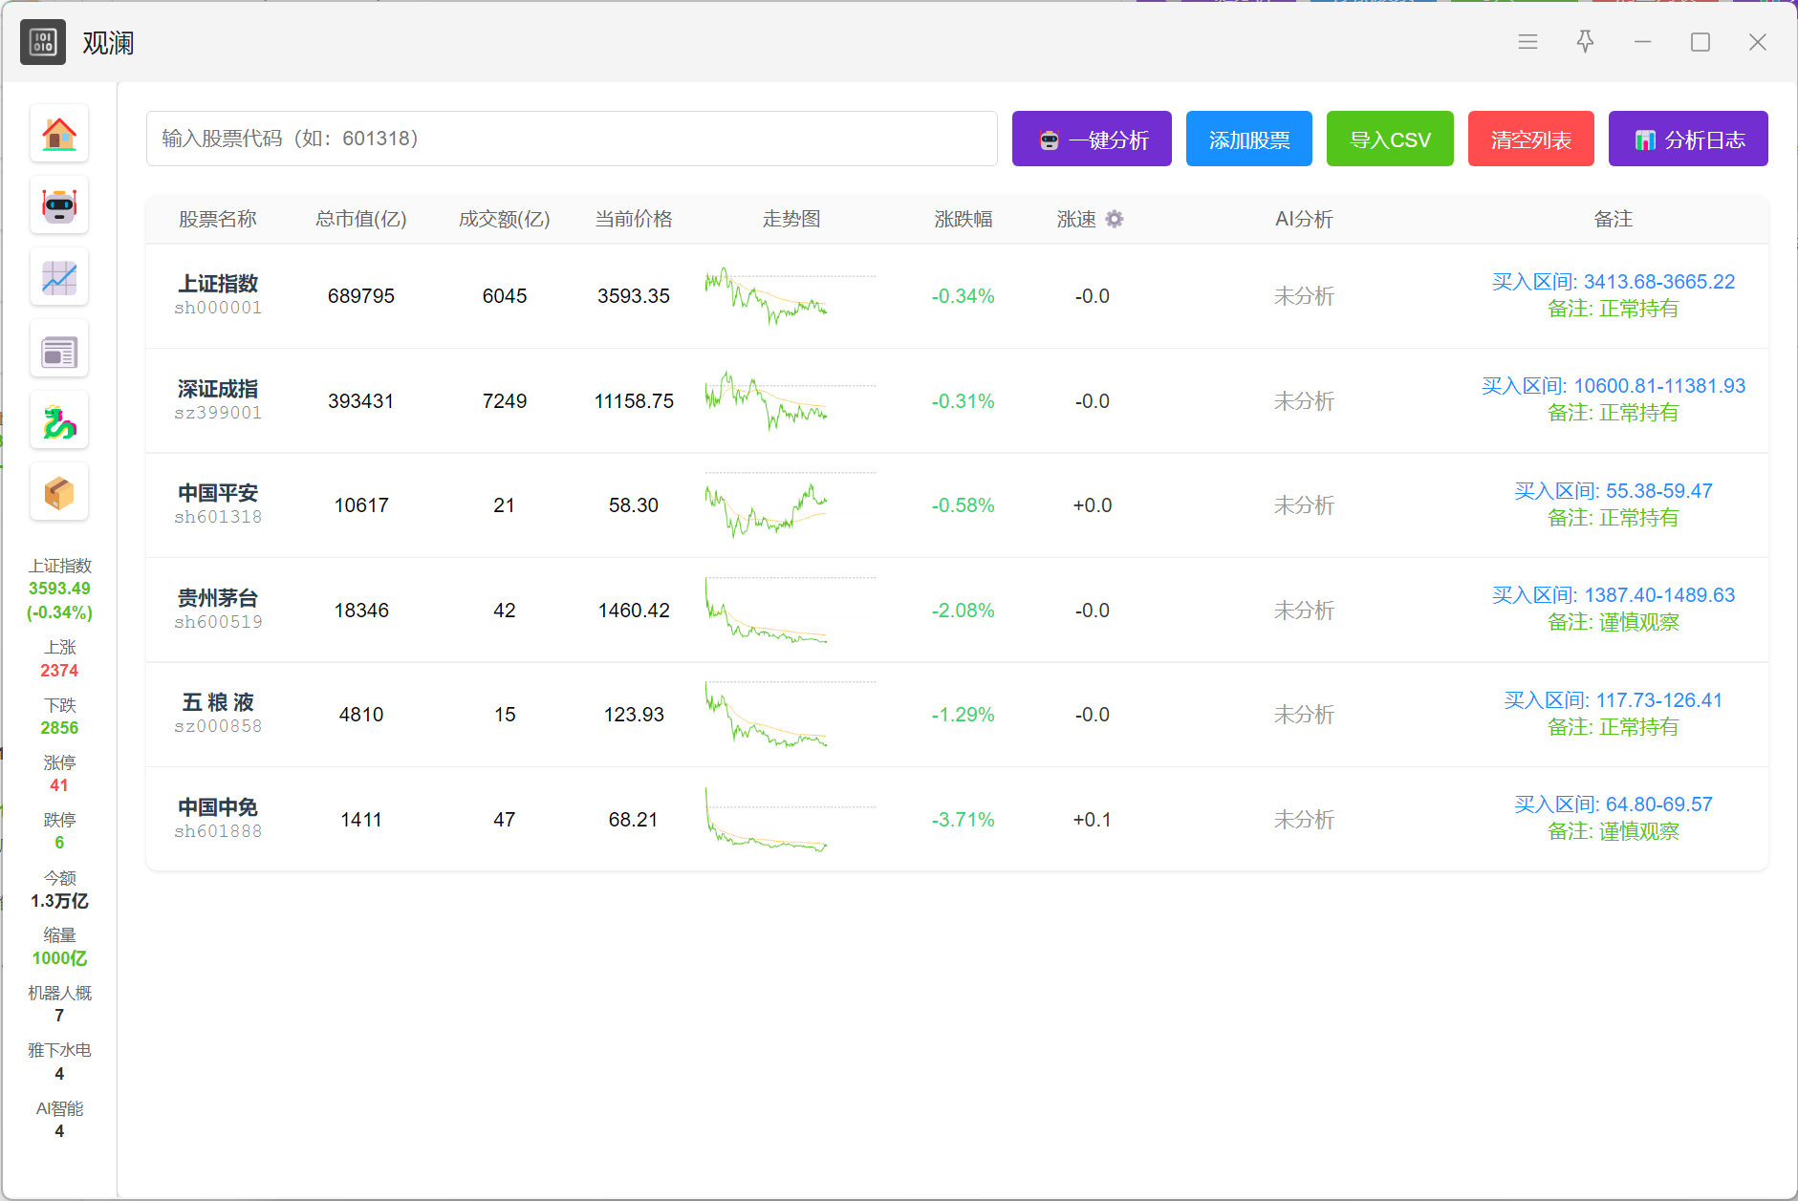Open the news page sidebar icon
The image size is (1798, 1201).
click(x=59, y=351)
